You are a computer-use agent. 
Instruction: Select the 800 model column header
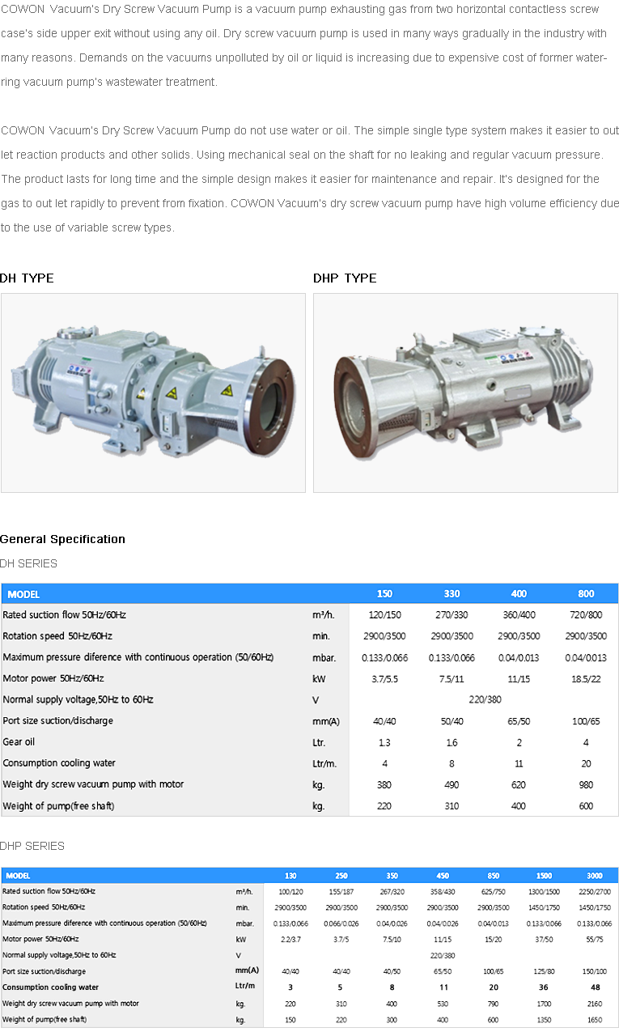[x=586, y=594]
